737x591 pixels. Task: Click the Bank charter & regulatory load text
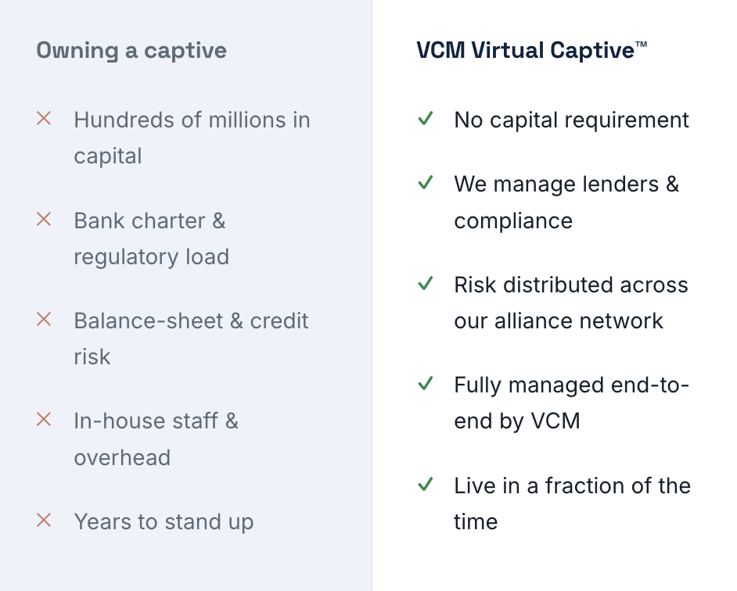151,238
